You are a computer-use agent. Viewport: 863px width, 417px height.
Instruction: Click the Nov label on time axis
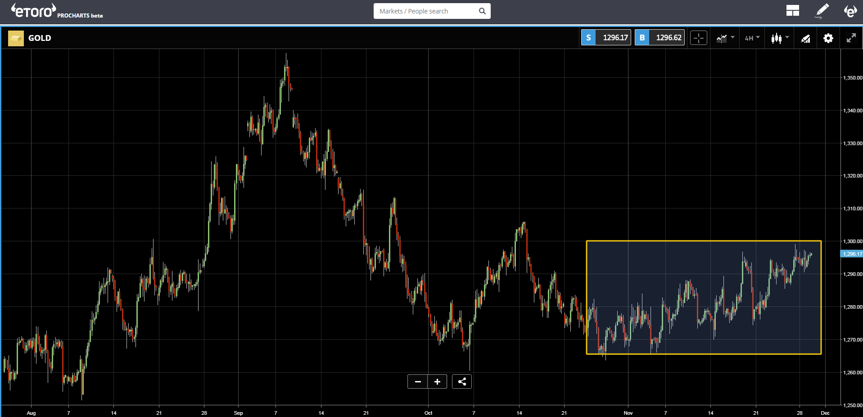628,413
